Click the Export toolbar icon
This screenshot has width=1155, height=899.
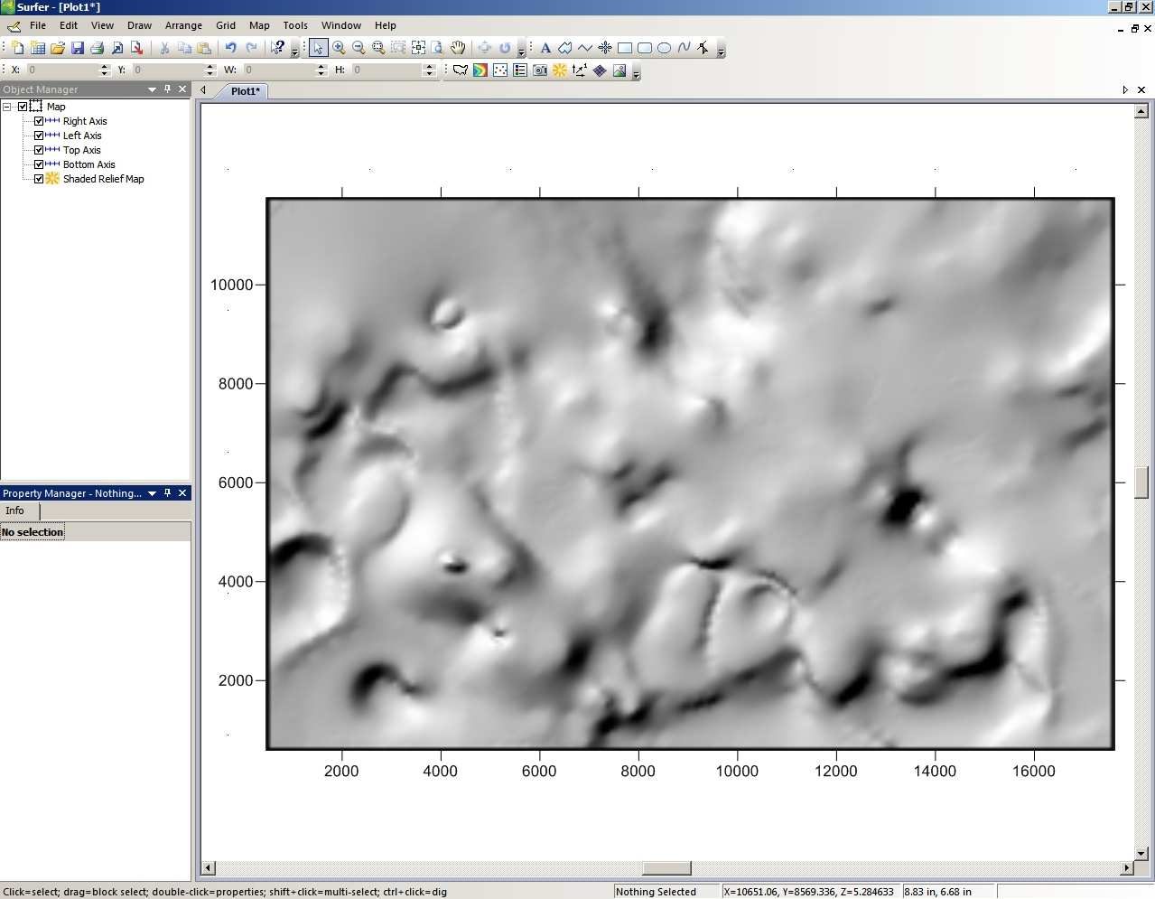pyautogui.click(x=137, y=48)
